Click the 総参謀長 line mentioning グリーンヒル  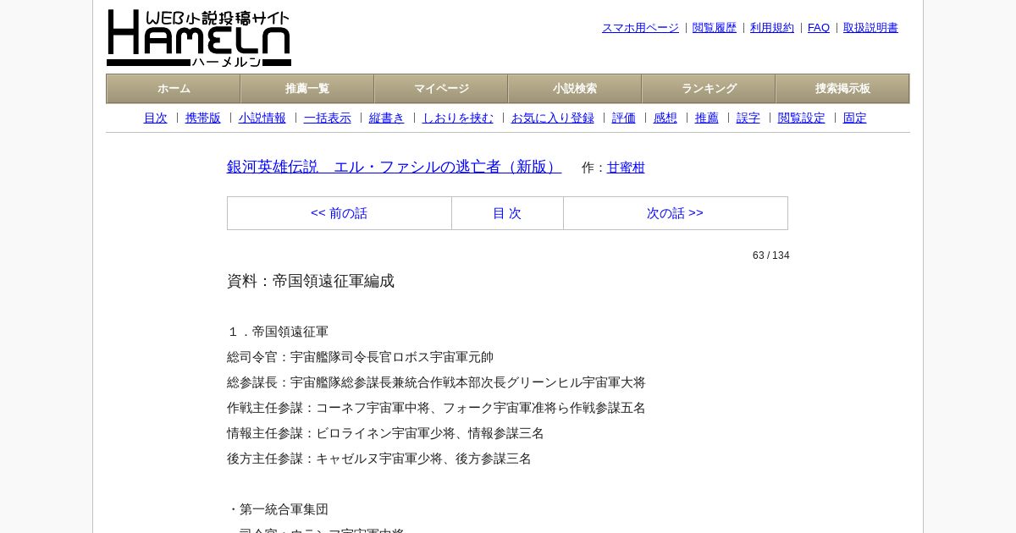click(436, 382)
